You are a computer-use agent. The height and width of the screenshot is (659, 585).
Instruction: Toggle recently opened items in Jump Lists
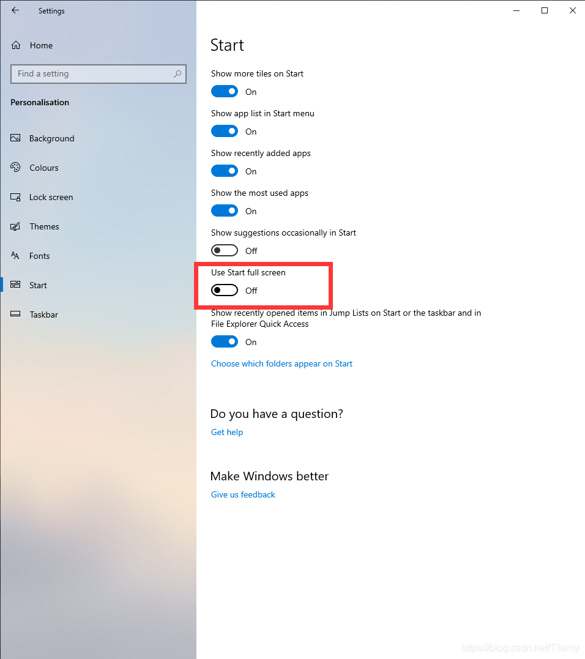[x=225, y=341]
